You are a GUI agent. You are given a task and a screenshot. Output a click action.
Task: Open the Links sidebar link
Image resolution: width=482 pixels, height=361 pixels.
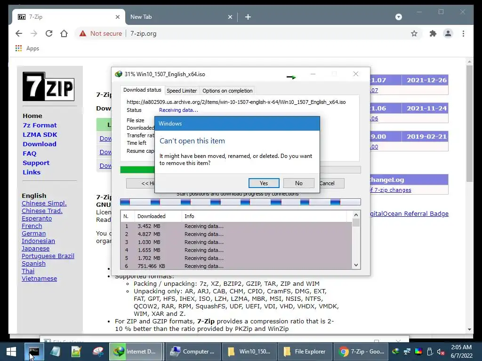[32, 172]
